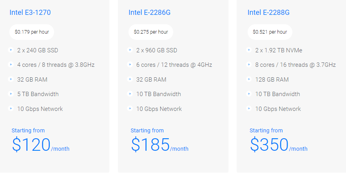Click bullet icon beside 128 GB RAM

tap(249, 79)
